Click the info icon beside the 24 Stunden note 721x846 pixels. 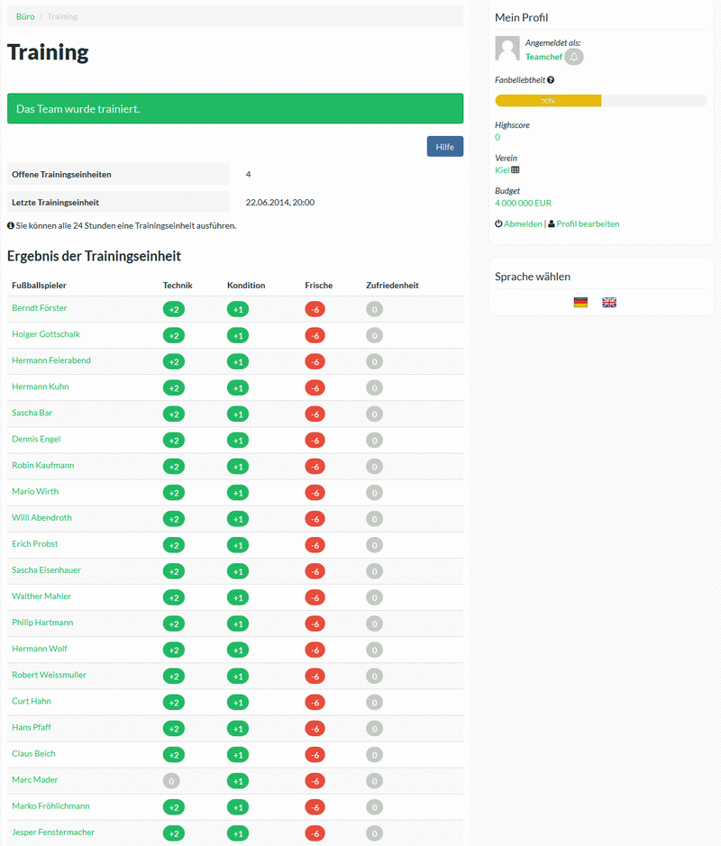[x=11, y=225]
